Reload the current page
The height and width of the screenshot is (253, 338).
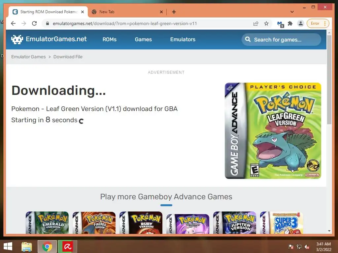click(x=34, y=23)
